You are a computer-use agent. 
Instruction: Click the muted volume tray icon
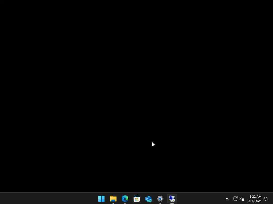click(x=242, y=199)
